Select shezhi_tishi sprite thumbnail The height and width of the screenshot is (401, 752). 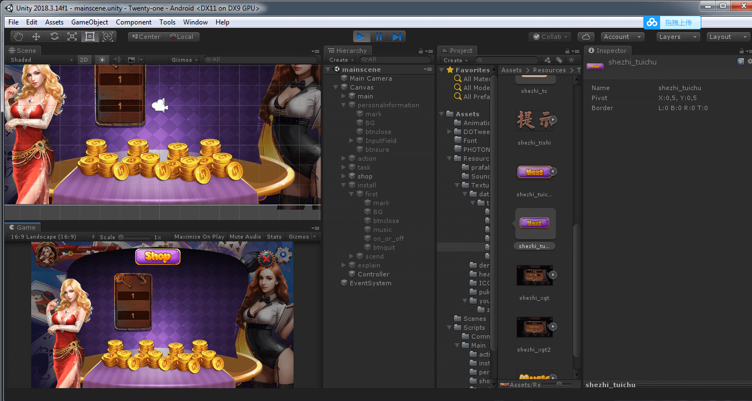click(534, 121)
